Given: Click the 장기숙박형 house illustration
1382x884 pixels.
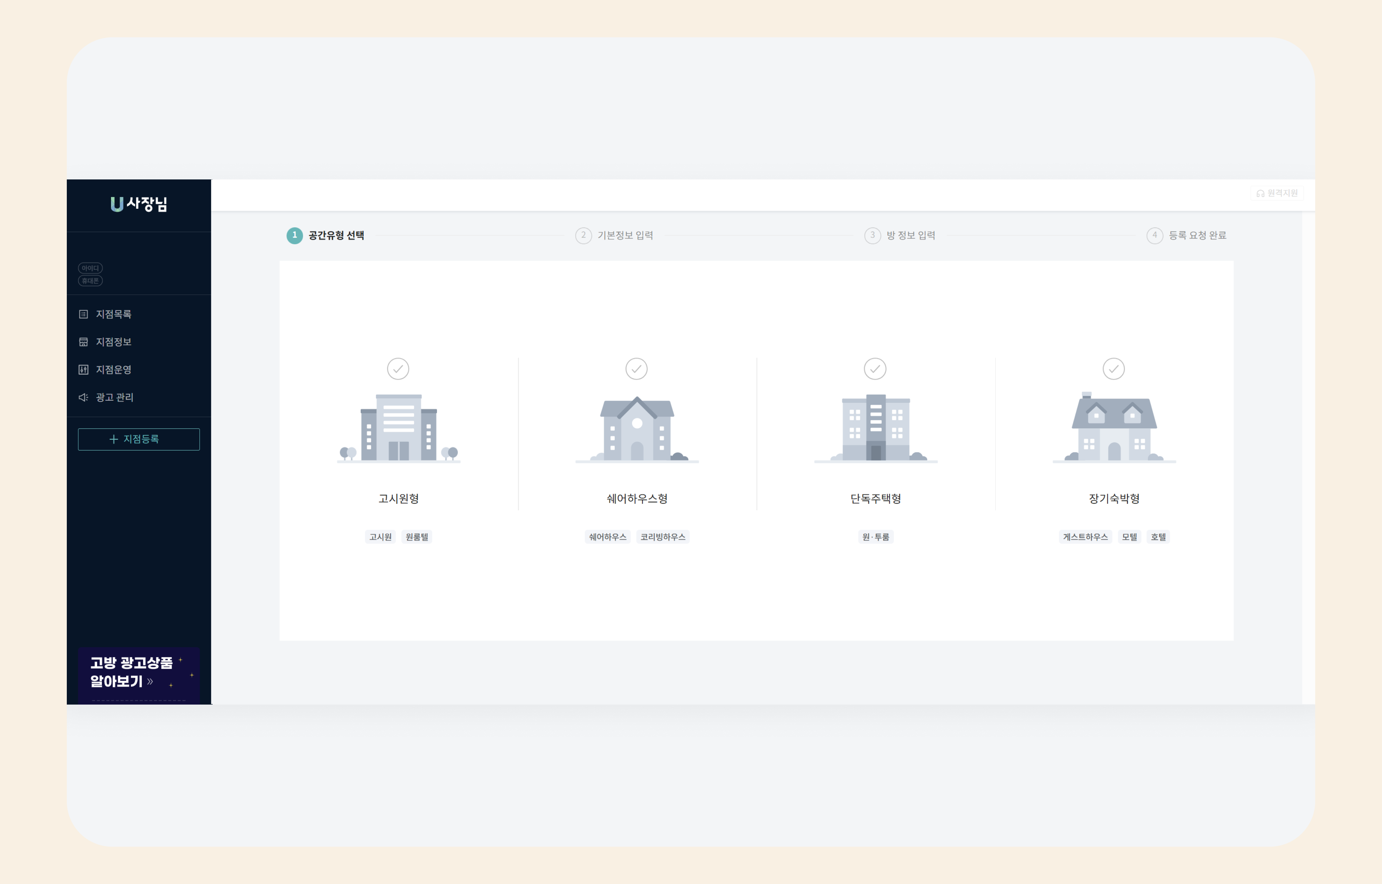Looking at the screenshot, I should tap(1114, 428).
